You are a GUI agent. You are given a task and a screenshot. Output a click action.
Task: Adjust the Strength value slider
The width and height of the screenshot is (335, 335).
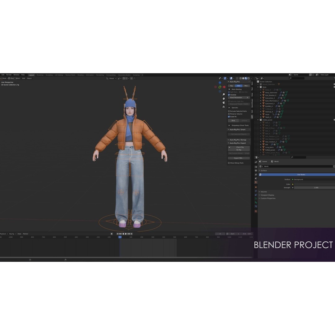(315, 188)
